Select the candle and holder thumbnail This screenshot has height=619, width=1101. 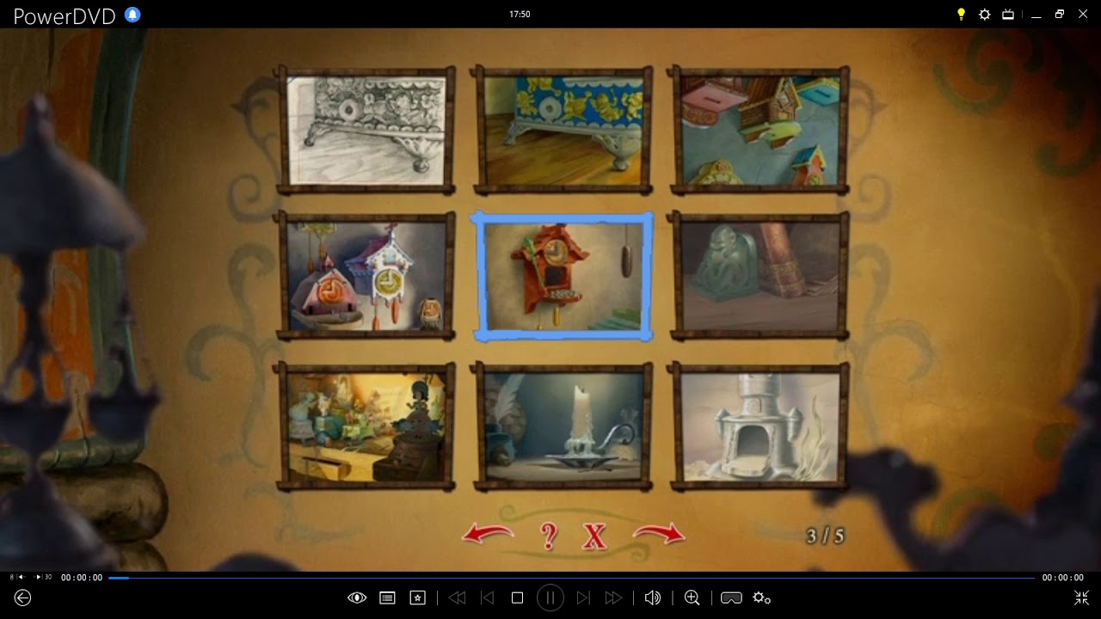coord(563,426)
